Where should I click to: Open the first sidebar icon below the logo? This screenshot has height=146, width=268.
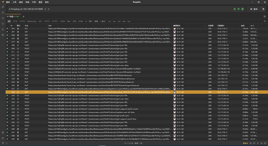coord(3,7)
